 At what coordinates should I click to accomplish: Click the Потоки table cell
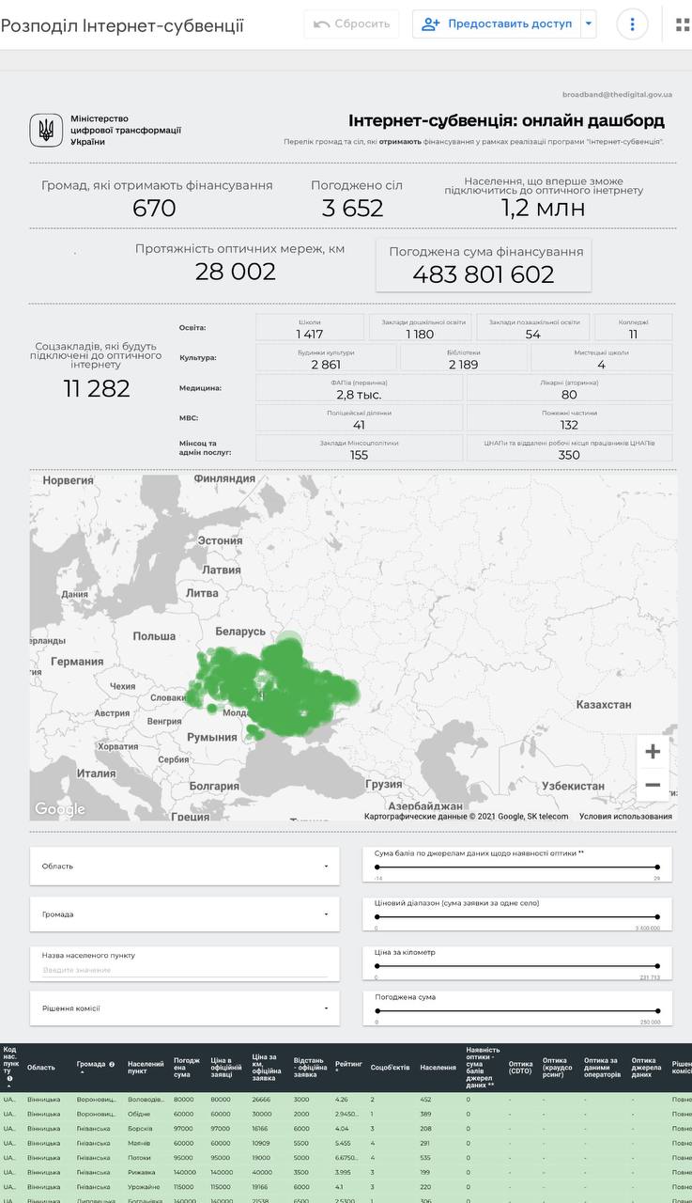[x=139, y=1158]
